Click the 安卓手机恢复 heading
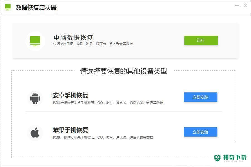251x167 pixels. (71, 95)
